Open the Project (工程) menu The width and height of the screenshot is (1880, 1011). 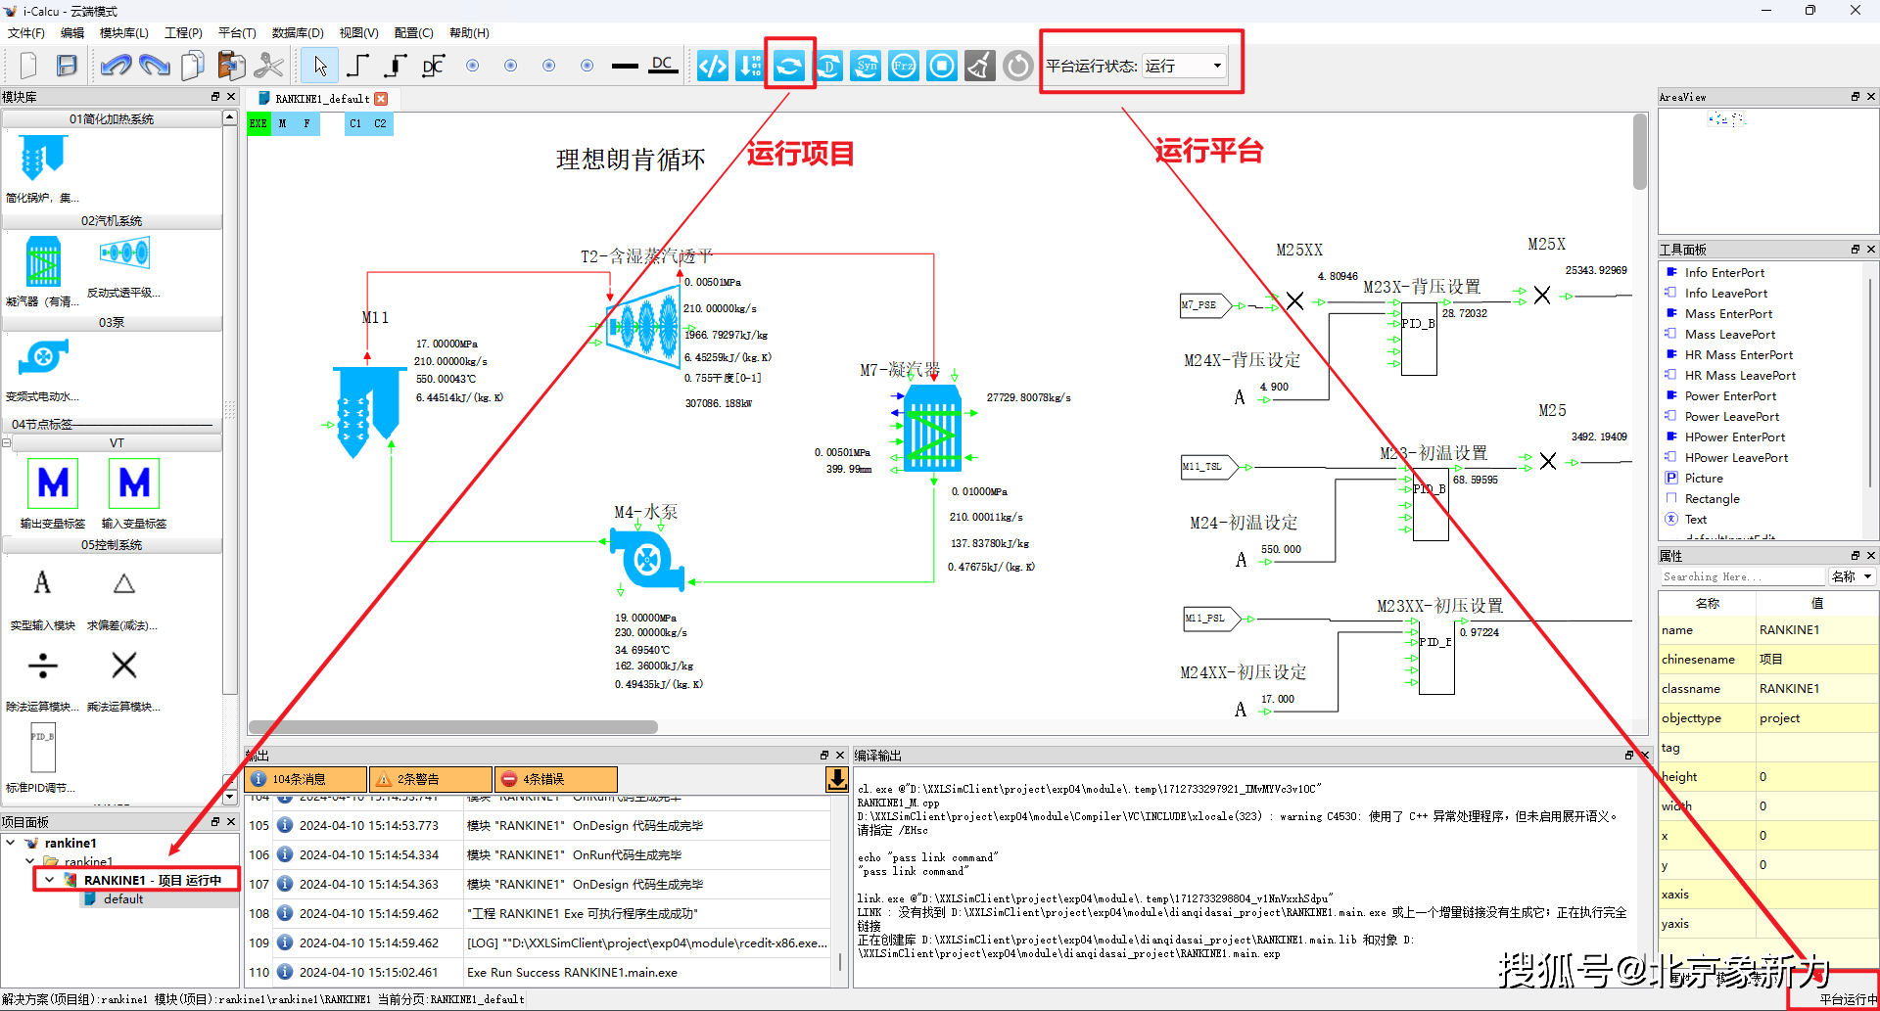coord(183,33)
